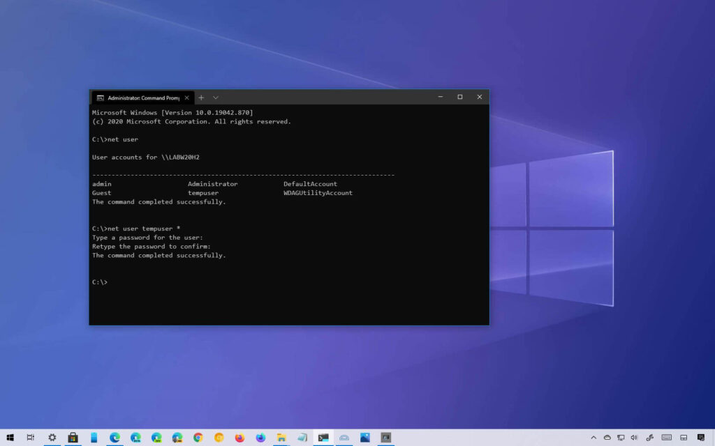Select the Administrator: Command Prompt tab
The image size is (715, 446).
143,98
